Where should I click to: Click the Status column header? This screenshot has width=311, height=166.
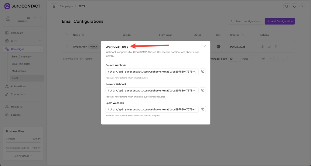point(197,35)
